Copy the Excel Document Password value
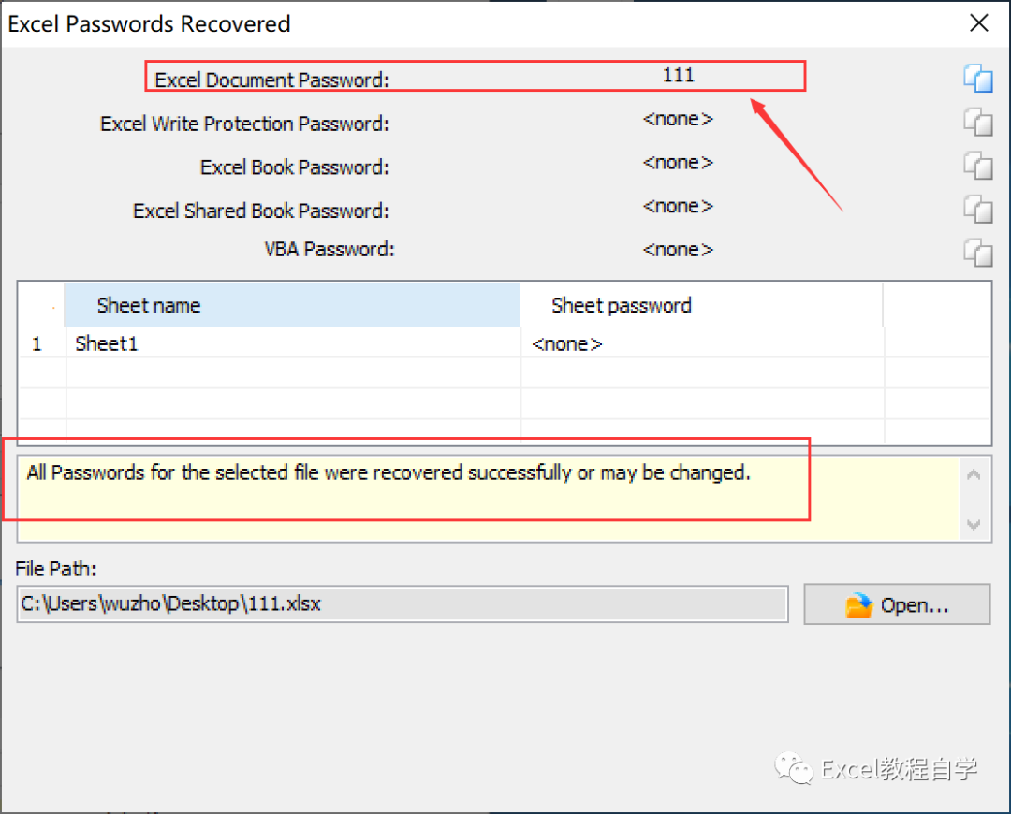Viewport: 1011px width, 814px height. tap(978, 79)
